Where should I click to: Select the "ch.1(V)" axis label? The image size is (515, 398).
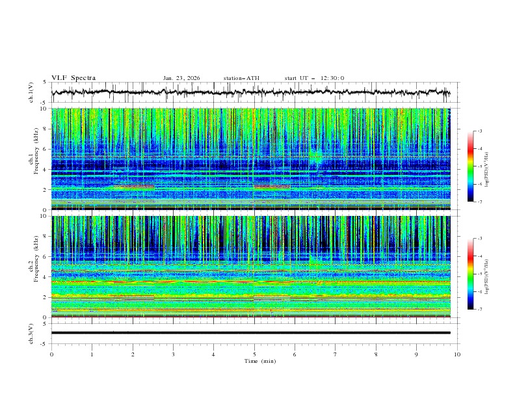coord(30,92)
